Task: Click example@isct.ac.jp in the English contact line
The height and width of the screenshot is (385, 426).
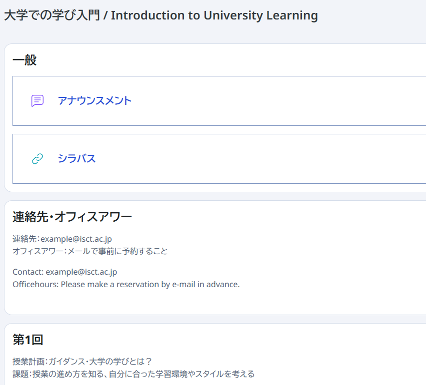Action: click(x=82, y=272)
